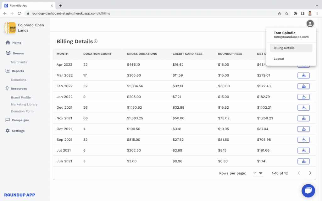Click the user account avatar icon
Image resolution: width=322 pixels, height=201 pixels.
coord(310,24)
